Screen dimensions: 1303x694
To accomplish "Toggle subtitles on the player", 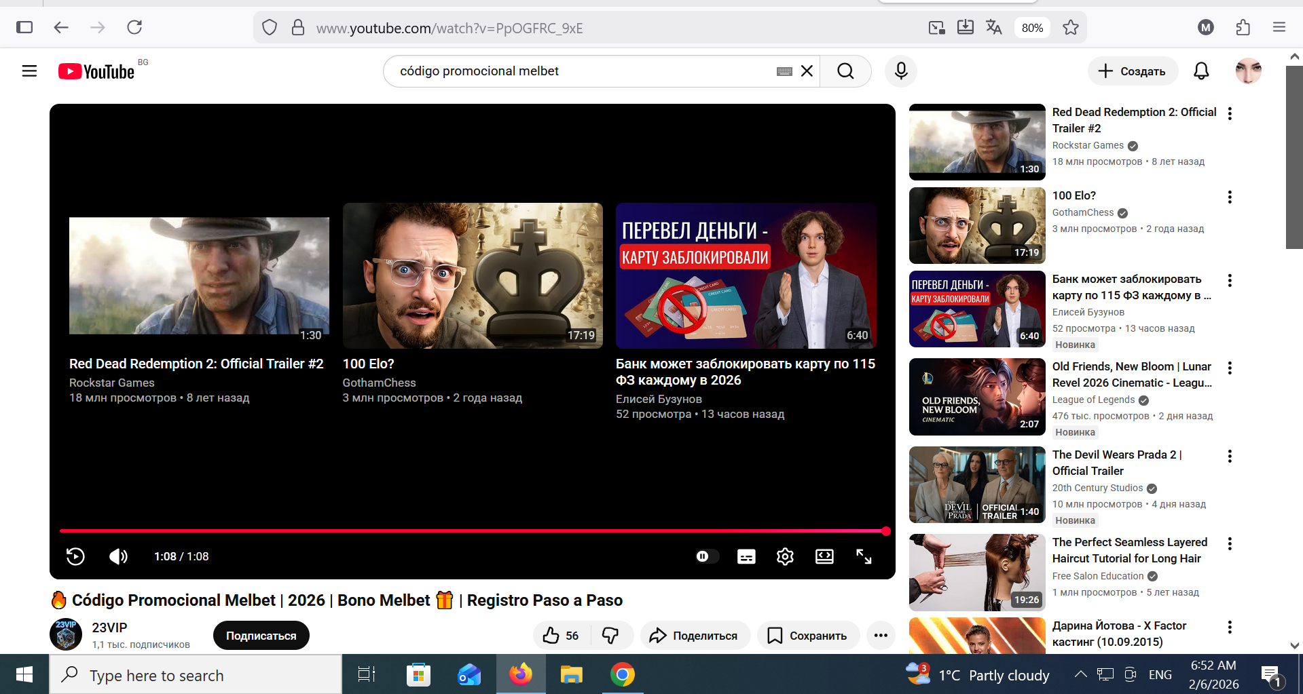I will click(x=746, y=556).
